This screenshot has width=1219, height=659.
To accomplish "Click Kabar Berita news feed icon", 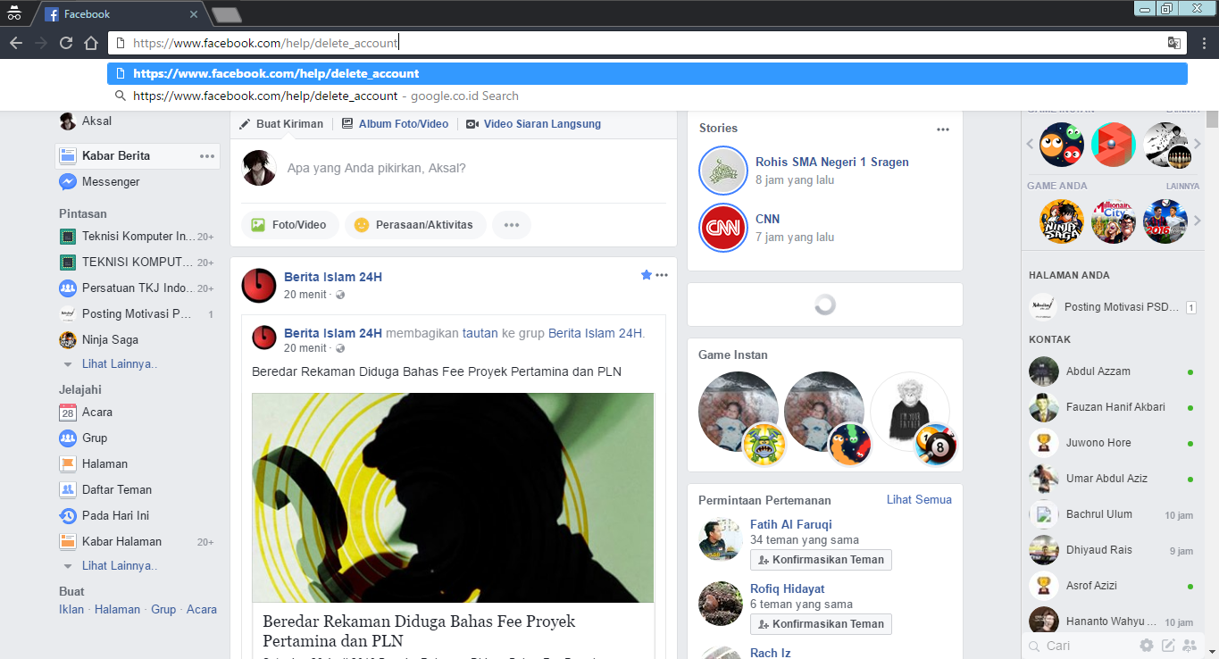I will click(x=67, y=155).
